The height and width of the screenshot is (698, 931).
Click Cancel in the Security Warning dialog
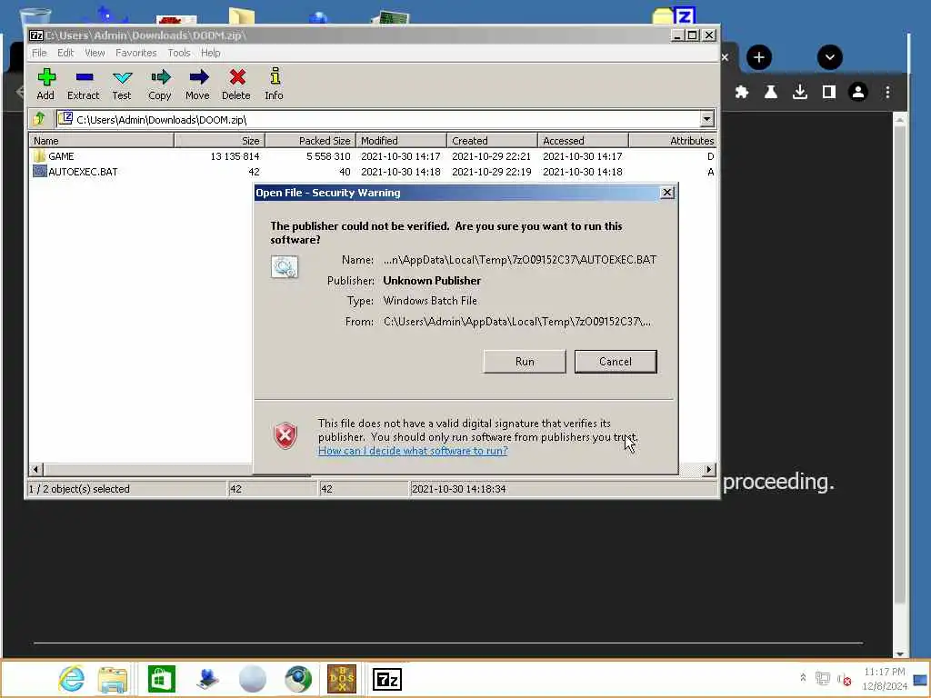616,362
